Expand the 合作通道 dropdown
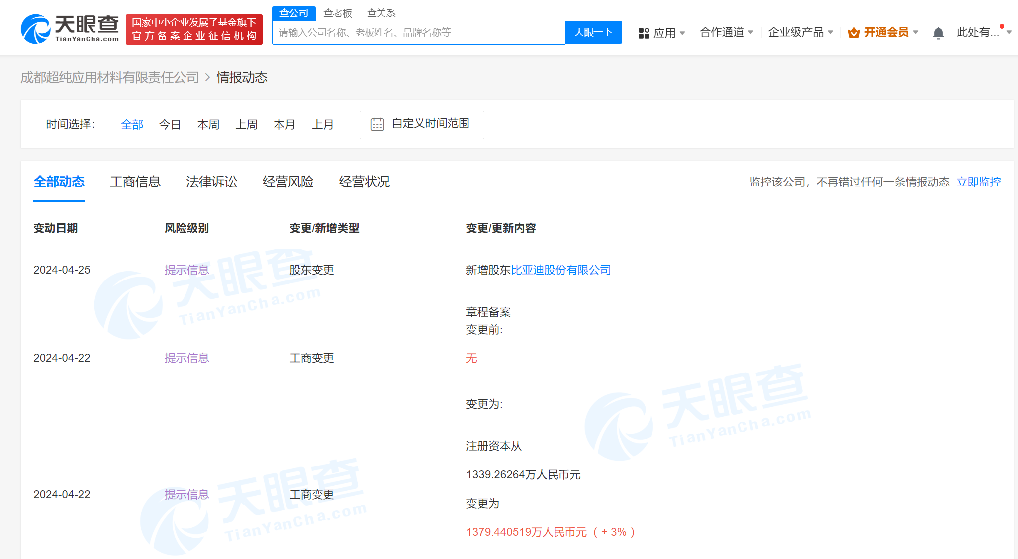The image size is (1018, 559). coord(727,32)
